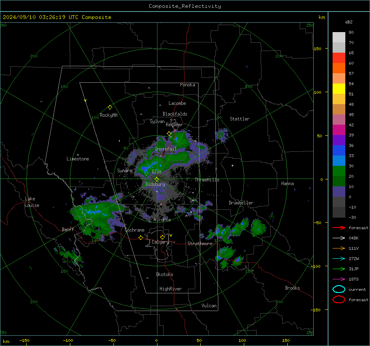Click the Vulcan city label
370x346 pixels.
pyautogui.click(x=209, y=306)
